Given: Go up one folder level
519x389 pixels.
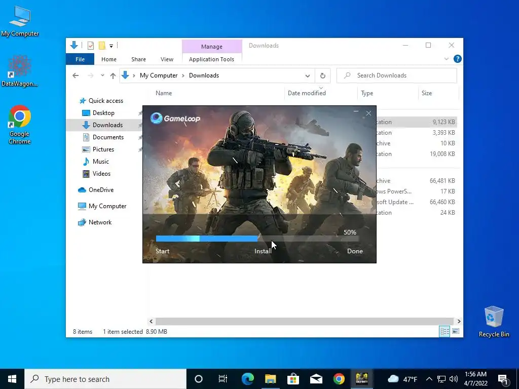Looking at the screenshot, I should 113,76.
